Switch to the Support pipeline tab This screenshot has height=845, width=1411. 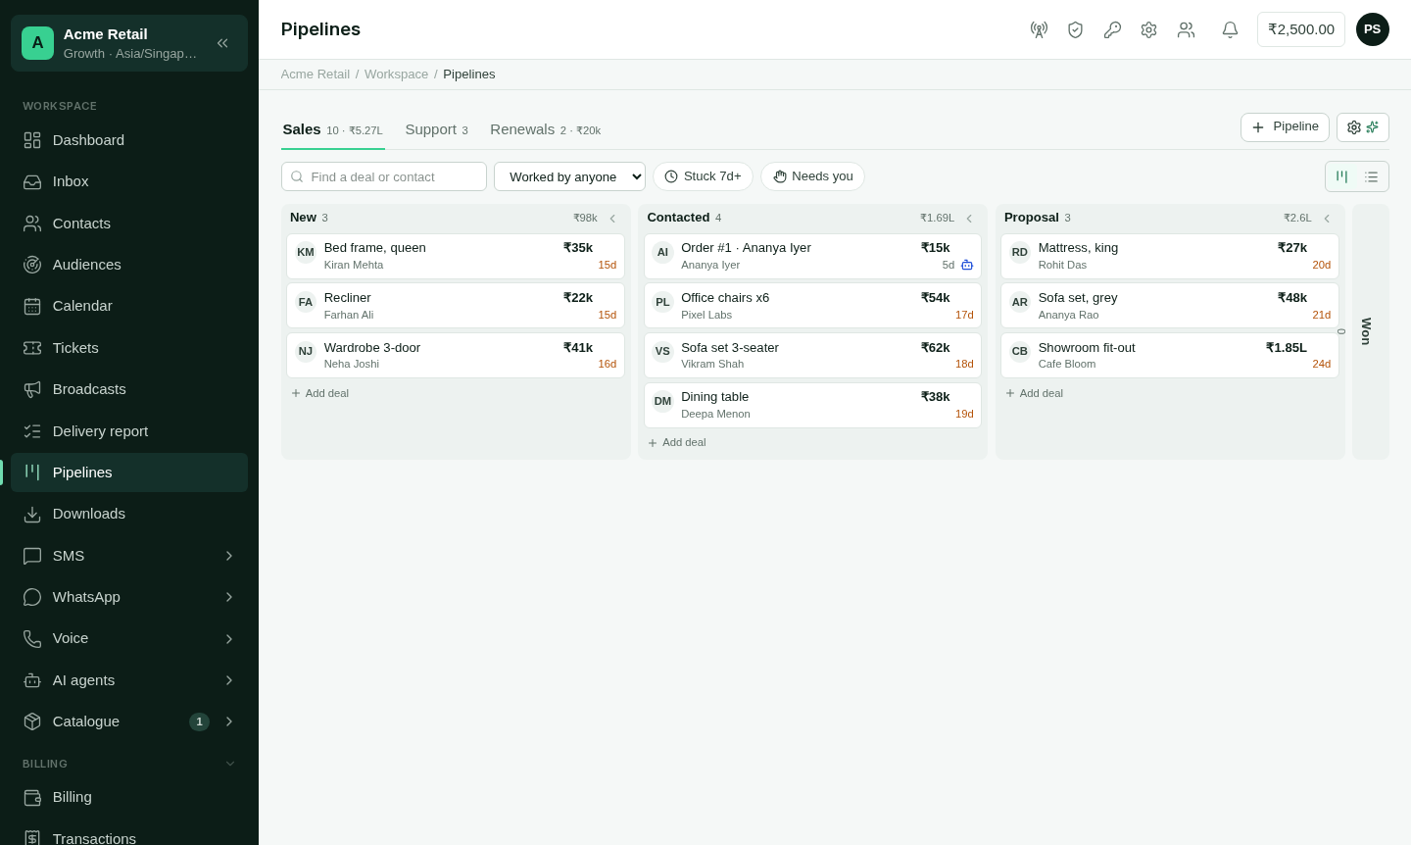tap(437, 129)
